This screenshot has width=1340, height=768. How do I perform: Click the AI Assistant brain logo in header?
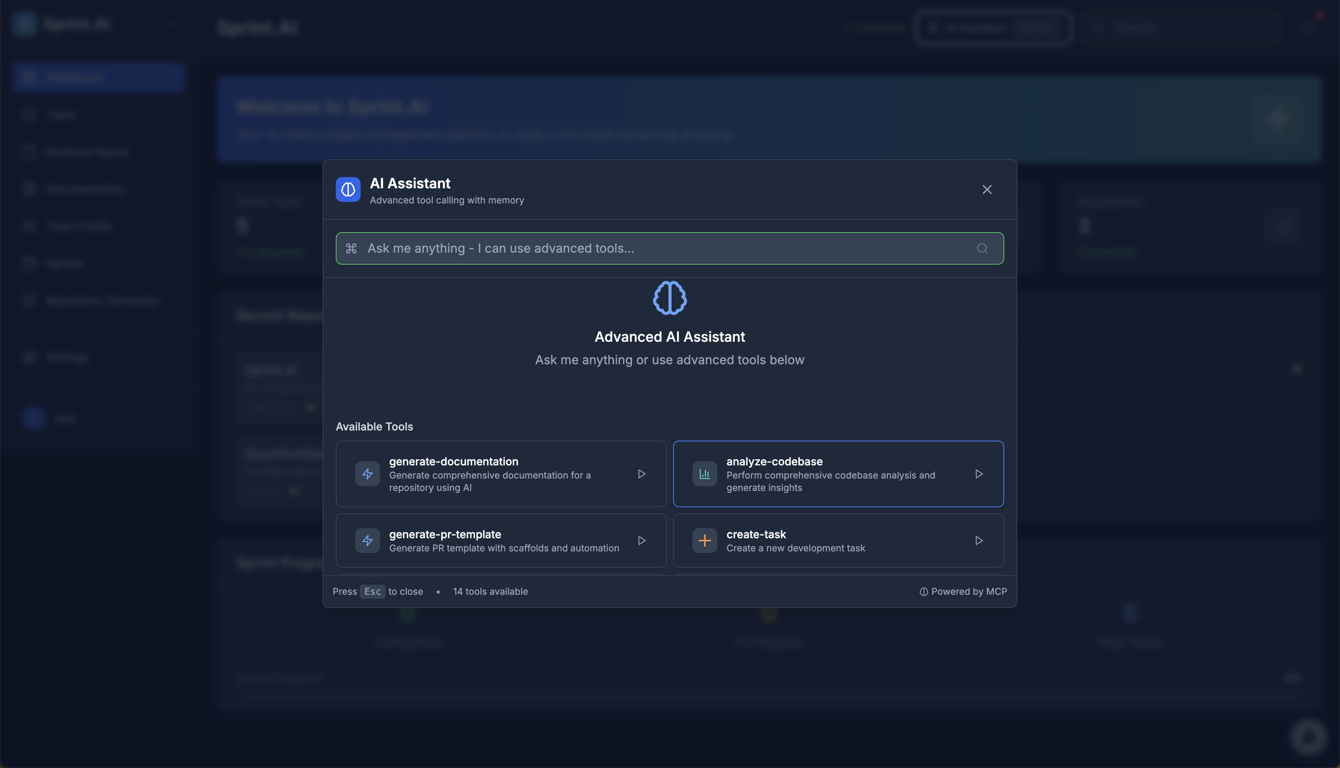click(x=348, y=189)
